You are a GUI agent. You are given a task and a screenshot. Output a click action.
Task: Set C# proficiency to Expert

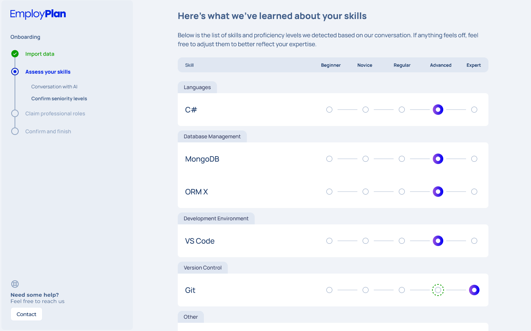tap(474, 110)
